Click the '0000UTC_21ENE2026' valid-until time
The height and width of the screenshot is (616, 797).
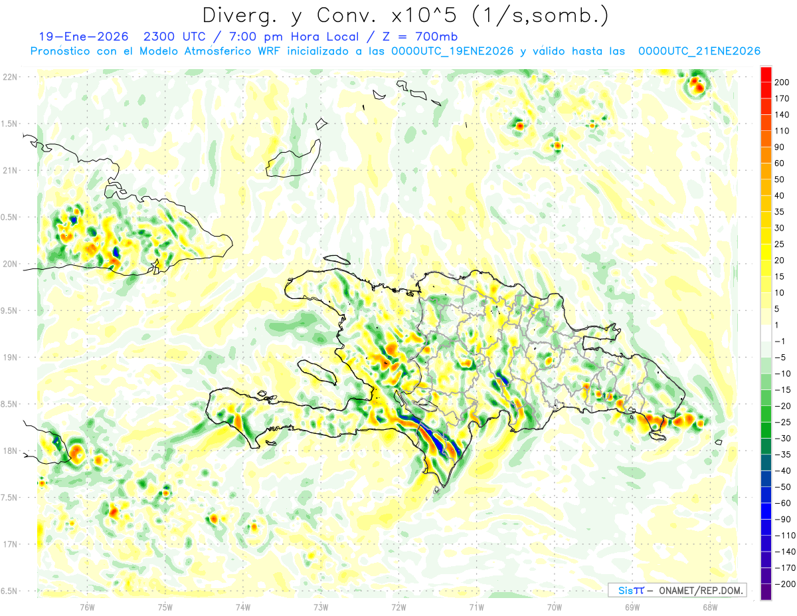[x=699, y=51]
